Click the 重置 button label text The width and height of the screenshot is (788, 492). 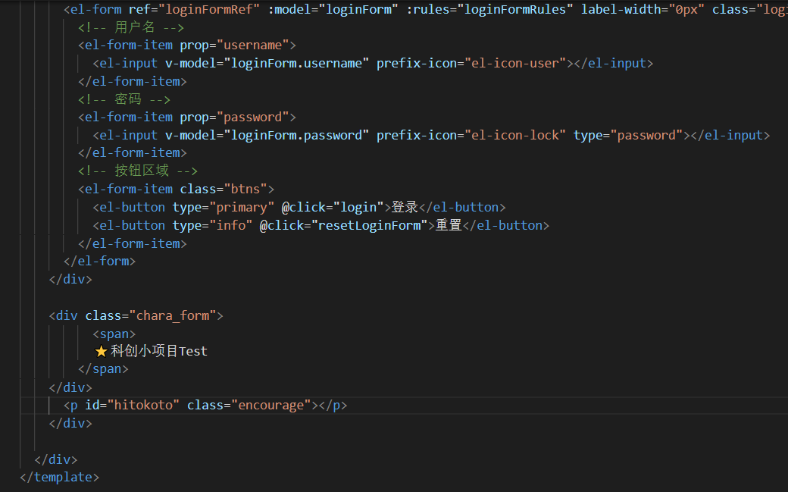[x=448, y=224]
